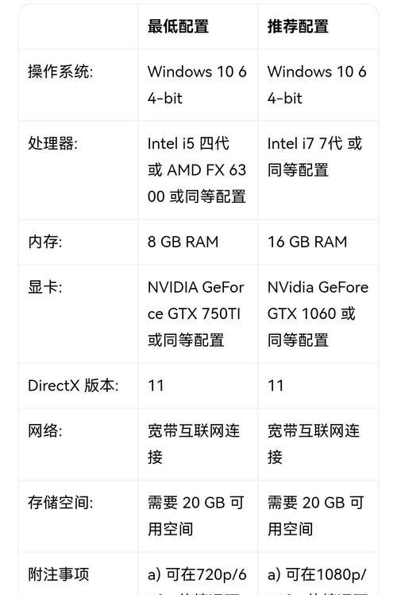Screen dimensions: 397x595
Task: Click the 内存 row label
Action: 45,242
